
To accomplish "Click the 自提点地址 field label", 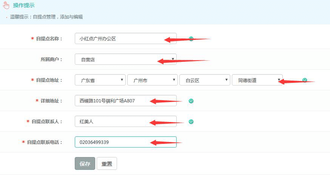I will [x=49, y=80].
